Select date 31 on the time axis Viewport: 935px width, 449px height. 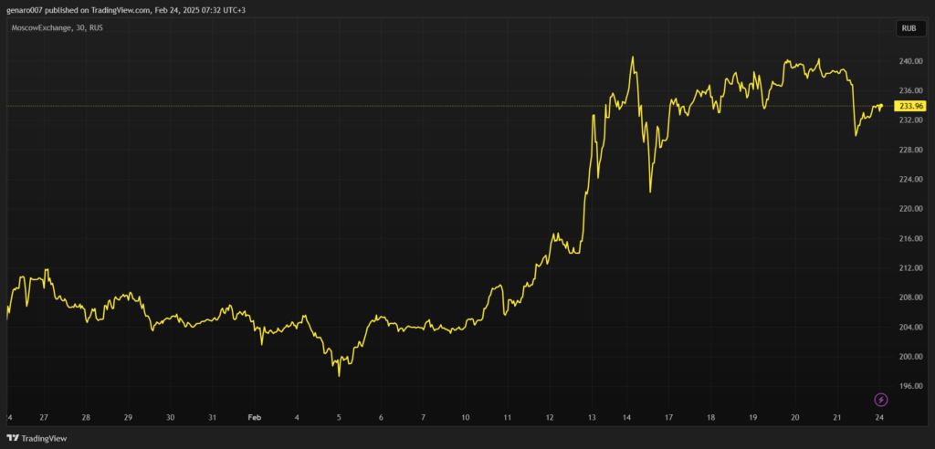point(212,417)
